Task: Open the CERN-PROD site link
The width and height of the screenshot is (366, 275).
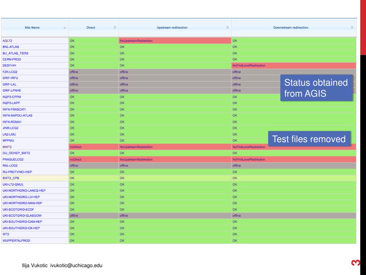Action: [x=12, y=59]
